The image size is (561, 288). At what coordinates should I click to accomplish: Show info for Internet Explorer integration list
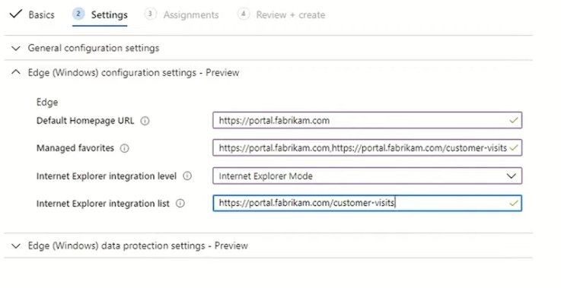click(x=180, y=204)
